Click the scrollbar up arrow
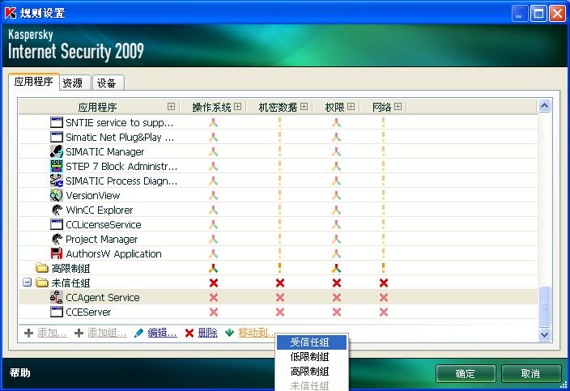Image resolution: width=570 pixels, height=391 pixels. click(x=544, y=106)
